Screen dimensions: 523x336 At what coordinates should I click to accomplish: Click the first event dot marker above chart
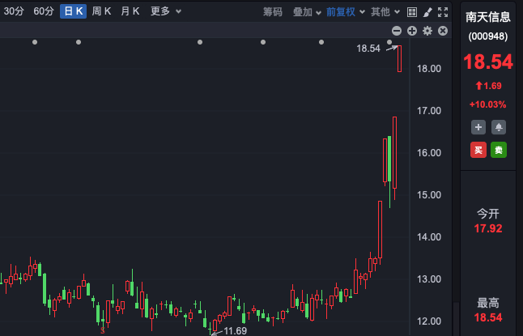click(35, 42)
